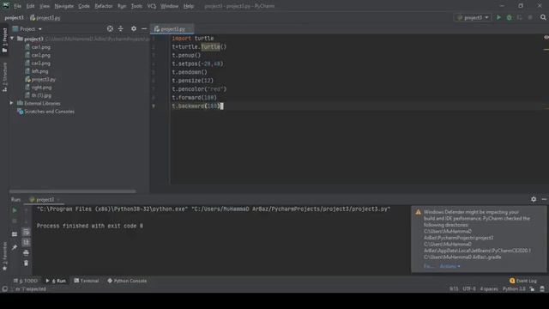Click the PyCharm logo icon
Screen dimensions: 549x309
pyautogui.click(x=6, y=6)
